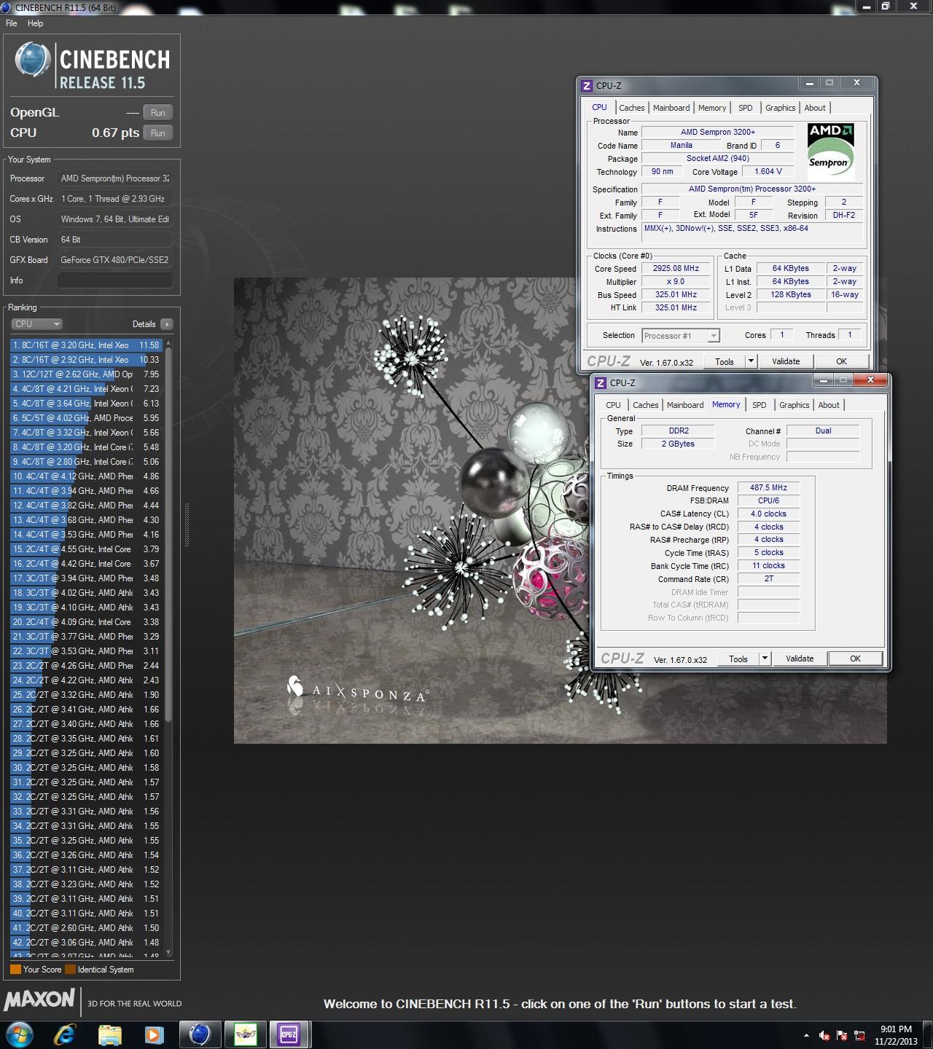
Task: Open the About tab in the CPU-Z Memory window
Action: [829, 405]
